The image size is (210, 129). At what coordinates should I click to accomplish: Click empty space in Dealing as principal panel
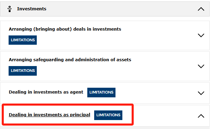pos(161,116)
